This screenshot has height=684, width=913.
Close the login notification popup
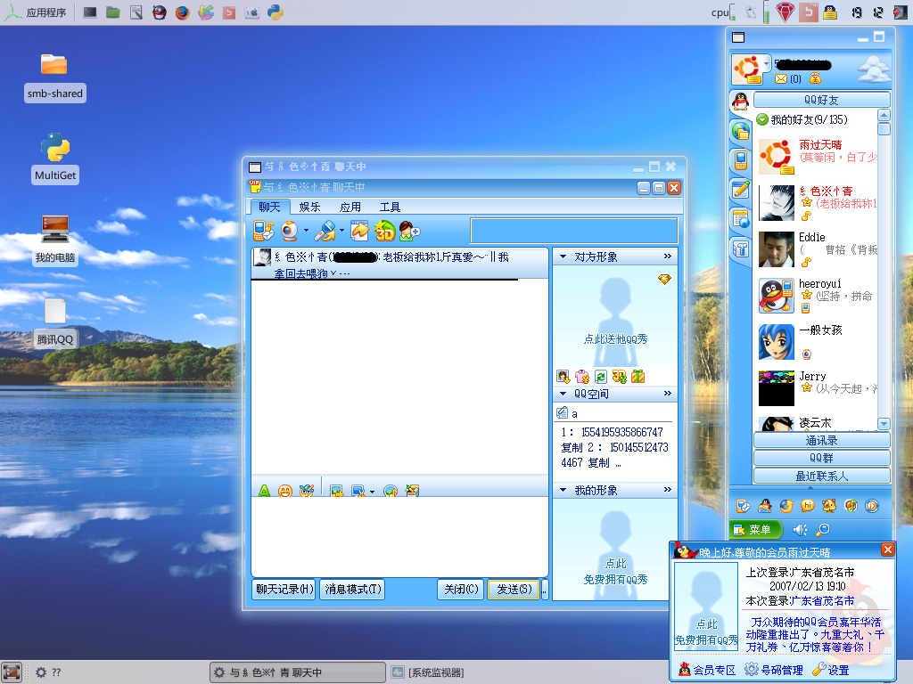887,550
